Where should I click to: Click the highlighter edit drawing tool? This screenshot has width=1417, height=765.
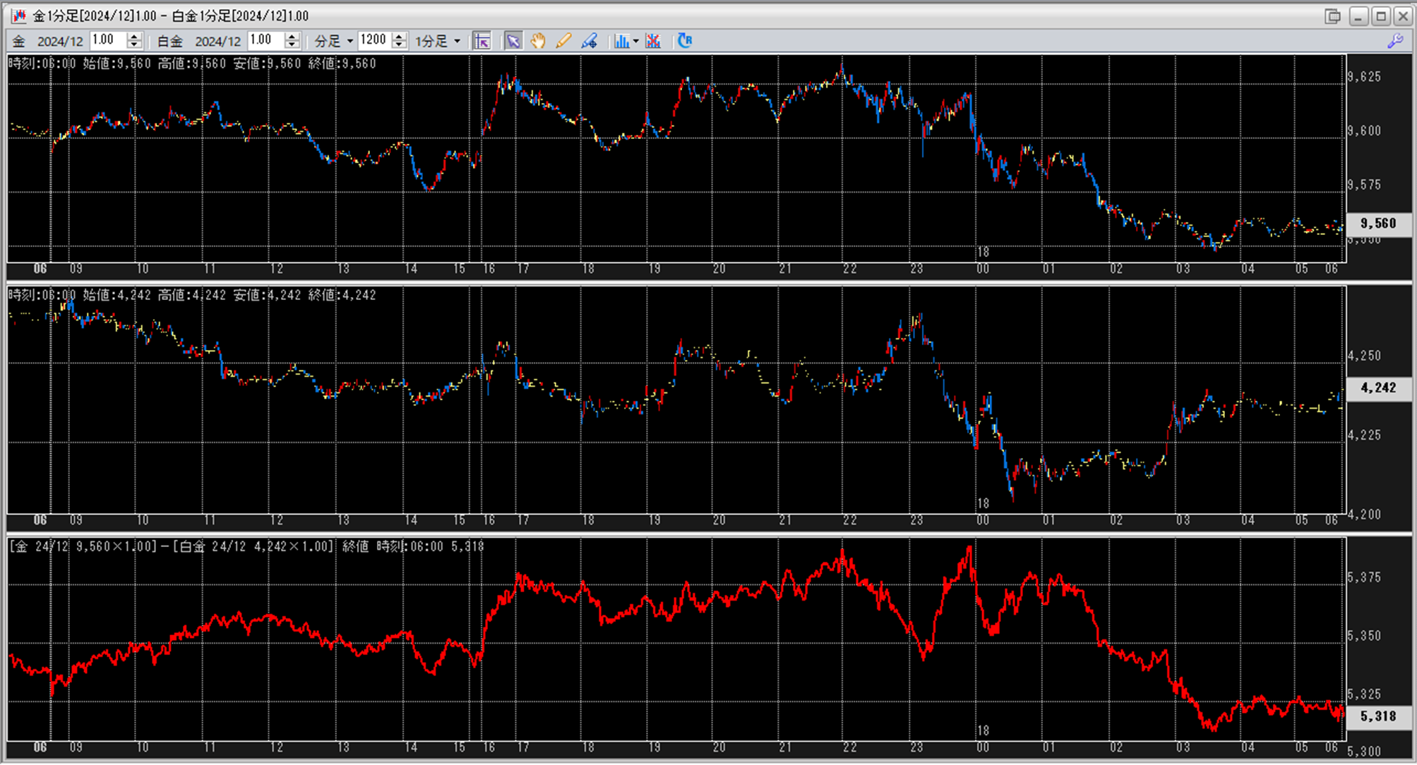click(x=590, y=41)
